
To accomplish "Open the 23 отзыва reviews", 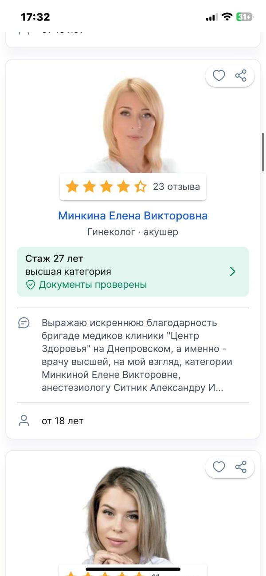I will tap(176, 187).
